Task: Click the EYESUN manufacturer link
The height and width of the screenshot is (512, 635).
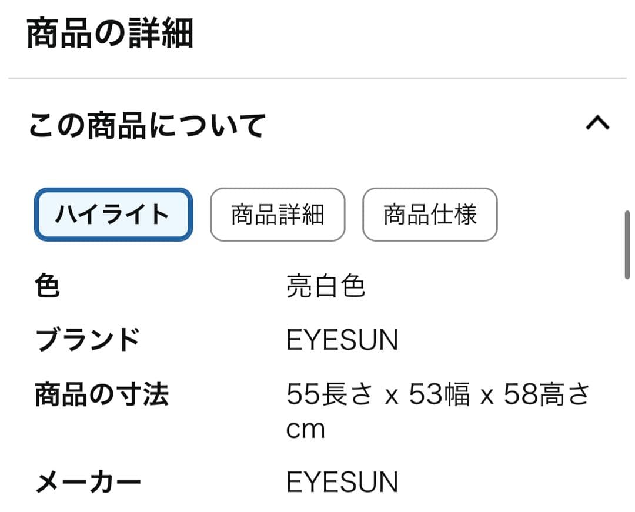Action: (342, 481)
